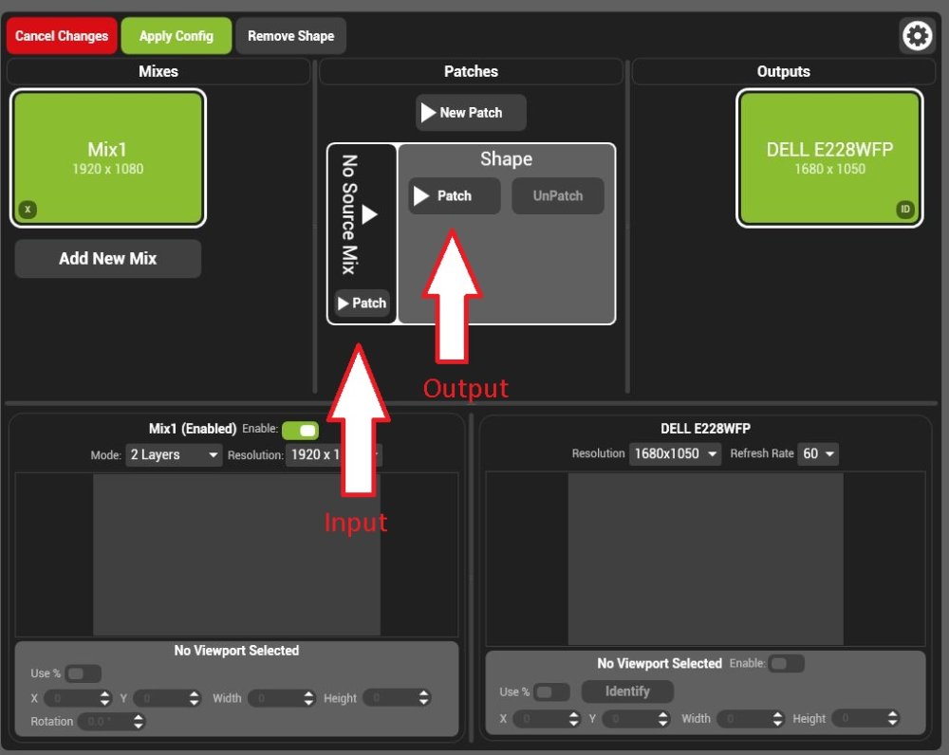This screenshot has height=755, width=949.
Task: Select Patch inside the Shape panel
Action: coord(453,195)
